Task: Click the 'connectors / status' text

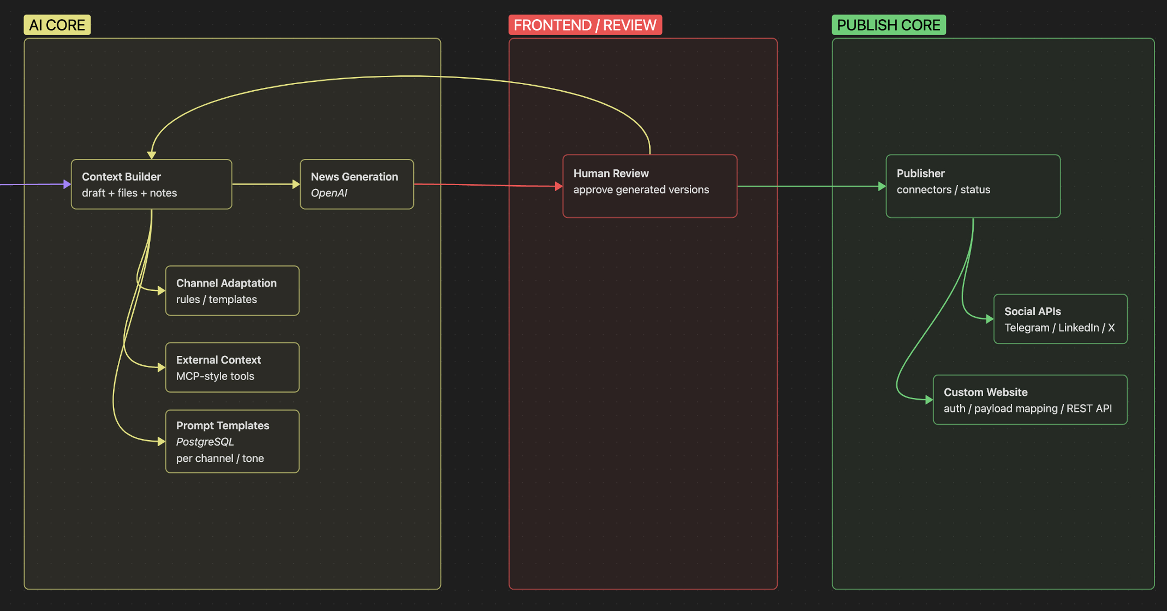Action: 943,189
